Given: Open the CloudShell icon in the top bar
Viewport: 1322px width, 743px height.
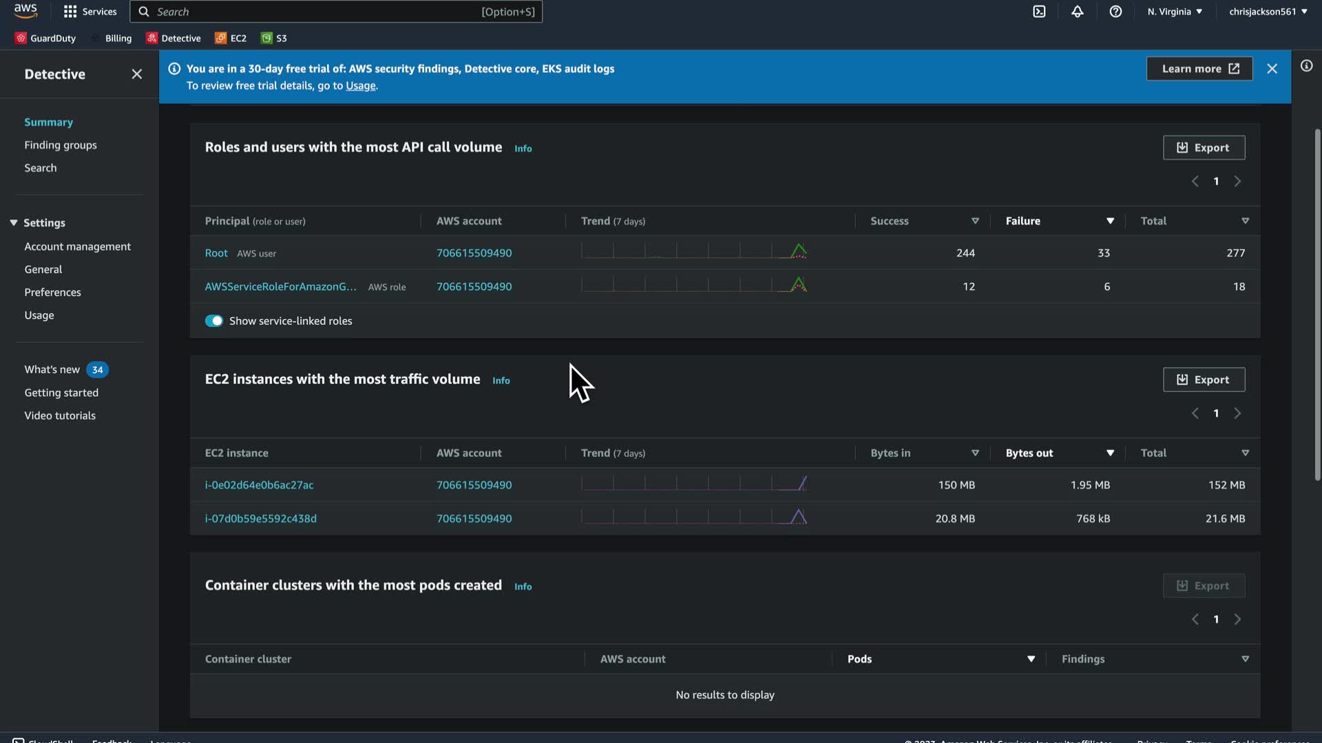Looking at the screenshot, I should point(1039,12).
